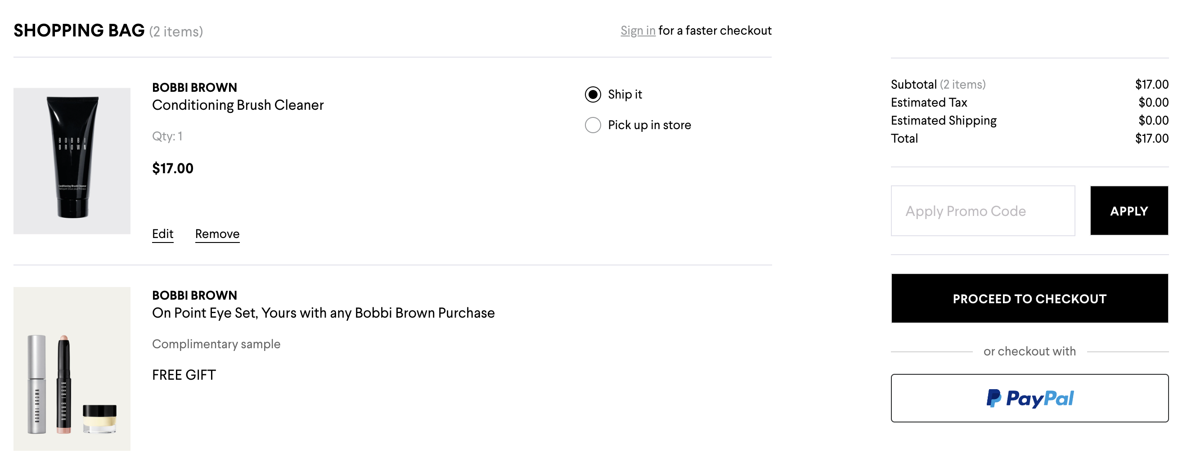Click the APPLY promo button

point(1129,211)
